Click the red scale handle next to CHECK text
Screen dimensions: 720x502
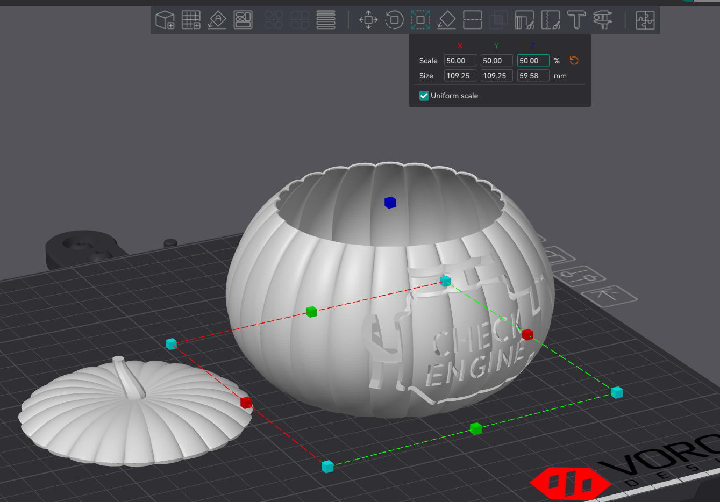click(x=527, y=334)
